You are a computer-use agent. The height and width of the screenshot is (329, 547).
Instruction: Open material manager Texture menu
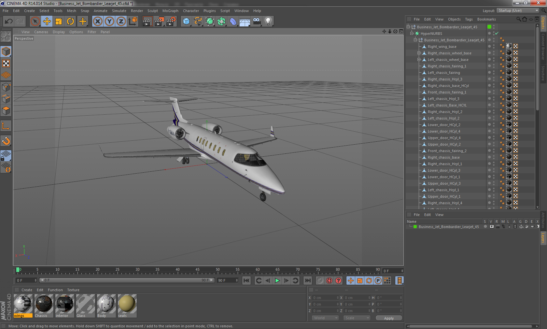[73, 290]
